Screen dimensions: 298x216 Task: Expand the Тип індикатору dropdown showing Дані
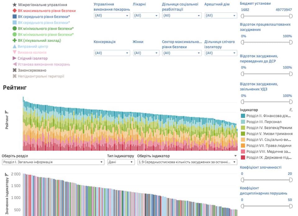[121, 162]
